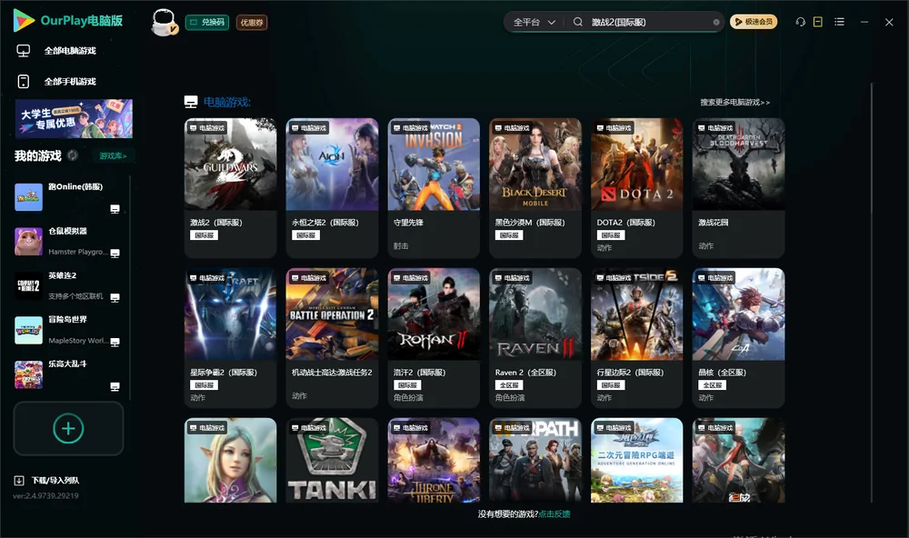This screenshot has width=909, height=538.
Task: Click the 大学生专属优惠 promo banner
Action: [74, 119]
